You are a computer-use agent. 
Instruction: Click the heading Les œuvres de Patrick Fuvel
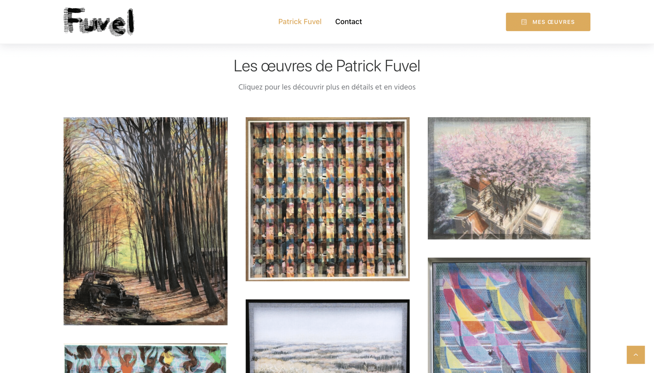pyautogui.click(x=327, y=66)
